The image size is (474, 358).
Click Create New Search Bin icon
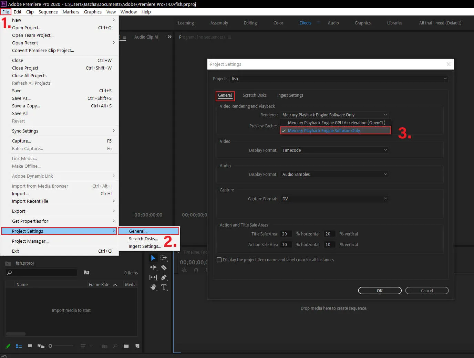point(87,273)
